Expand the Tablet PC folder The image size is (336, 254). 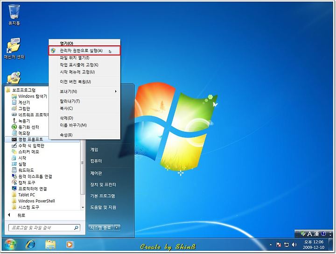(23, 195)
